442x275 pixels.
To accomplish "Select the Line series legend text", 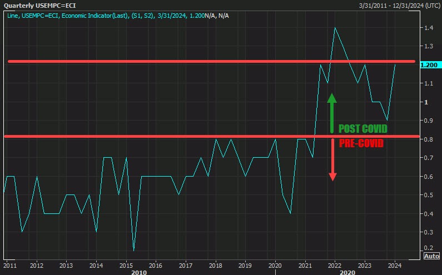I will coord(105,15).
